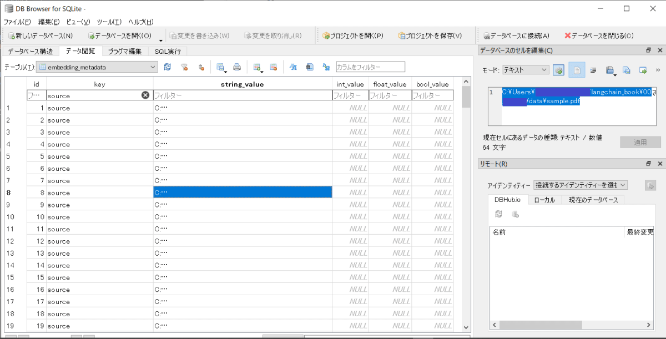Image resolution: width=666 pixels, height=339 pixels.
Task: Open the 編集(E) menu
Action: tap(49, 22)
